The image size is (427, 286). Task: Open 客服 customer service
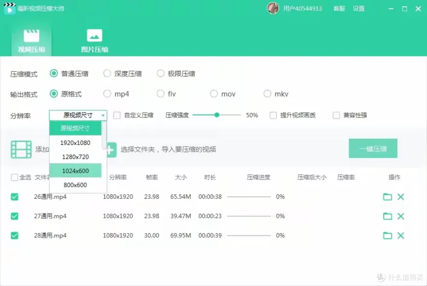339,8
